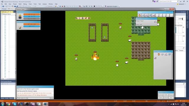Open Tasks from the Game Menu
Viewport: 189px width, 106px height.
pos(161,98)
